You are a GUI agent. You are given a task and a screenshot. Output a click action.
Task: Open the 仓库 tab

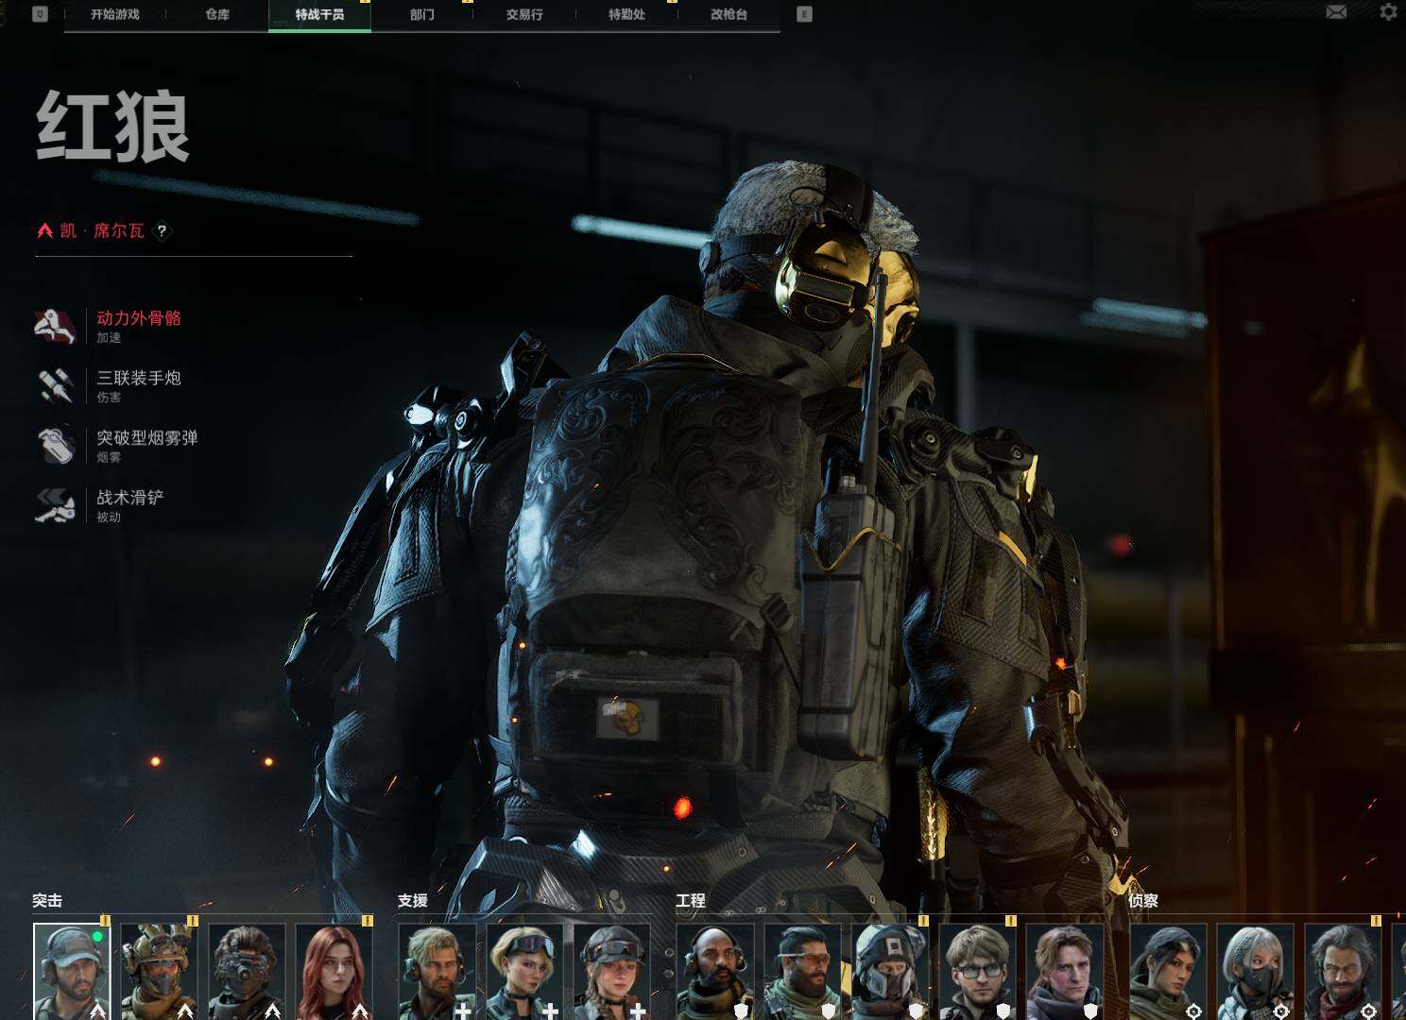point(217,15)
